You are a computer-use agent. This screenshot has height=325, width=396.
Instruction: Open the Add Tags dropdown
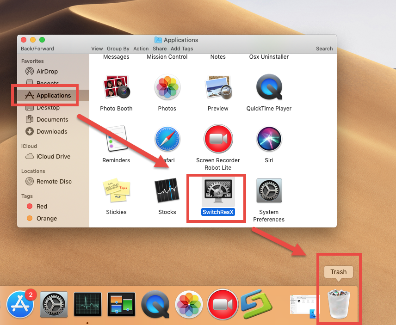181,49
